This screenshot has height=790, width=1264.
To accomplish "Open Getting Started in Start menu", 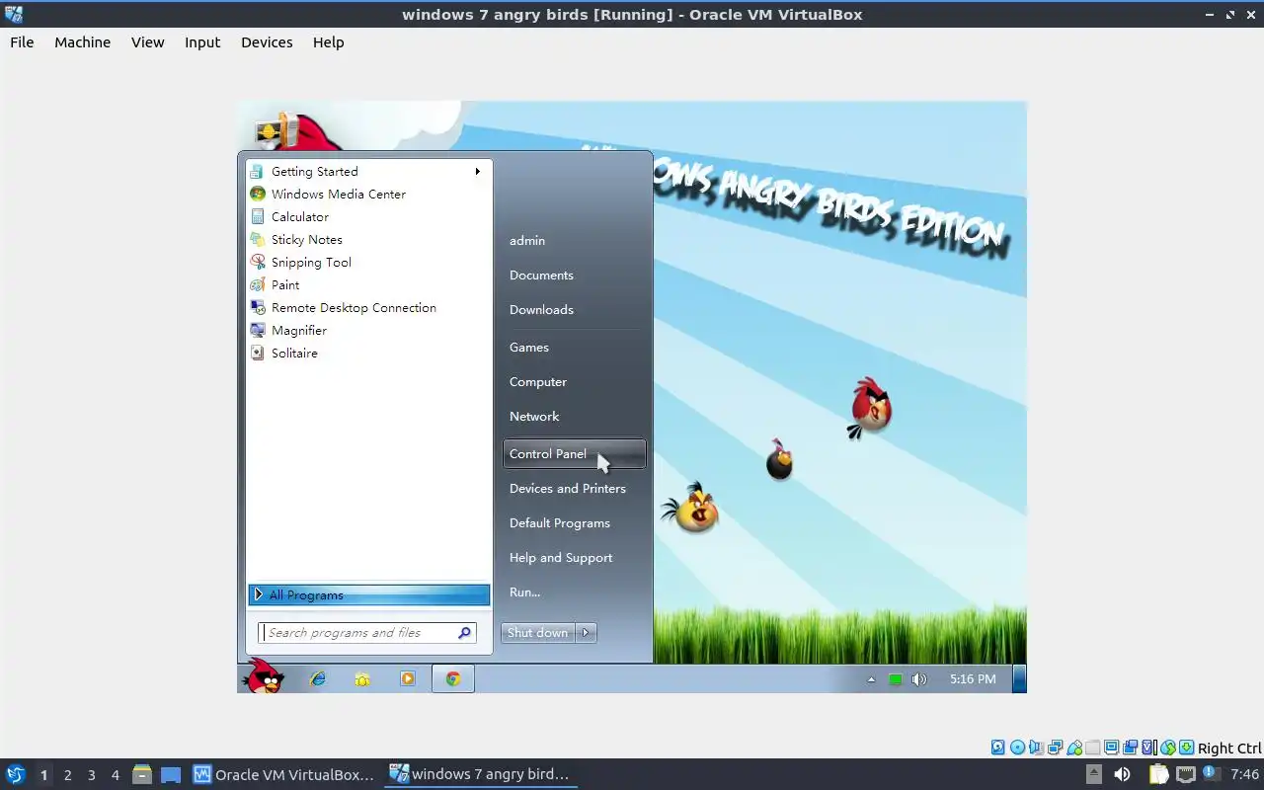I will point(368,171).
